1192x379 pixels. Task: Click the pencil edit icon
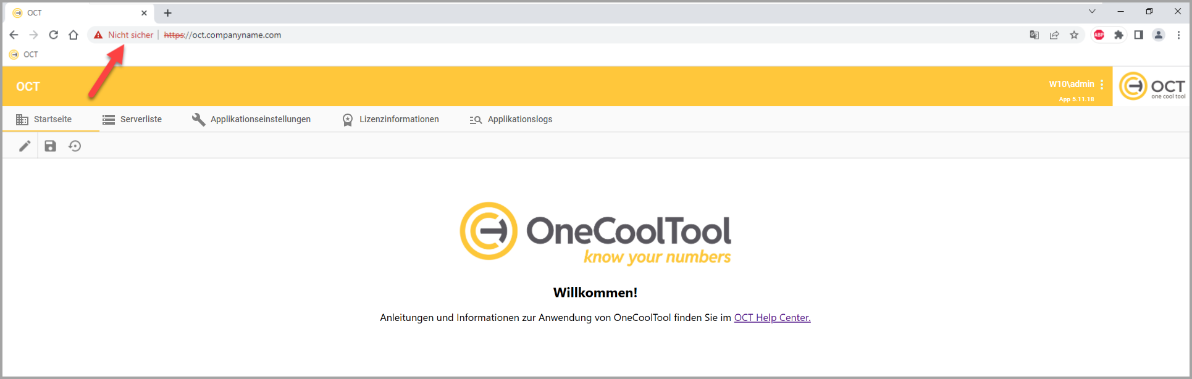pos(25,146)
